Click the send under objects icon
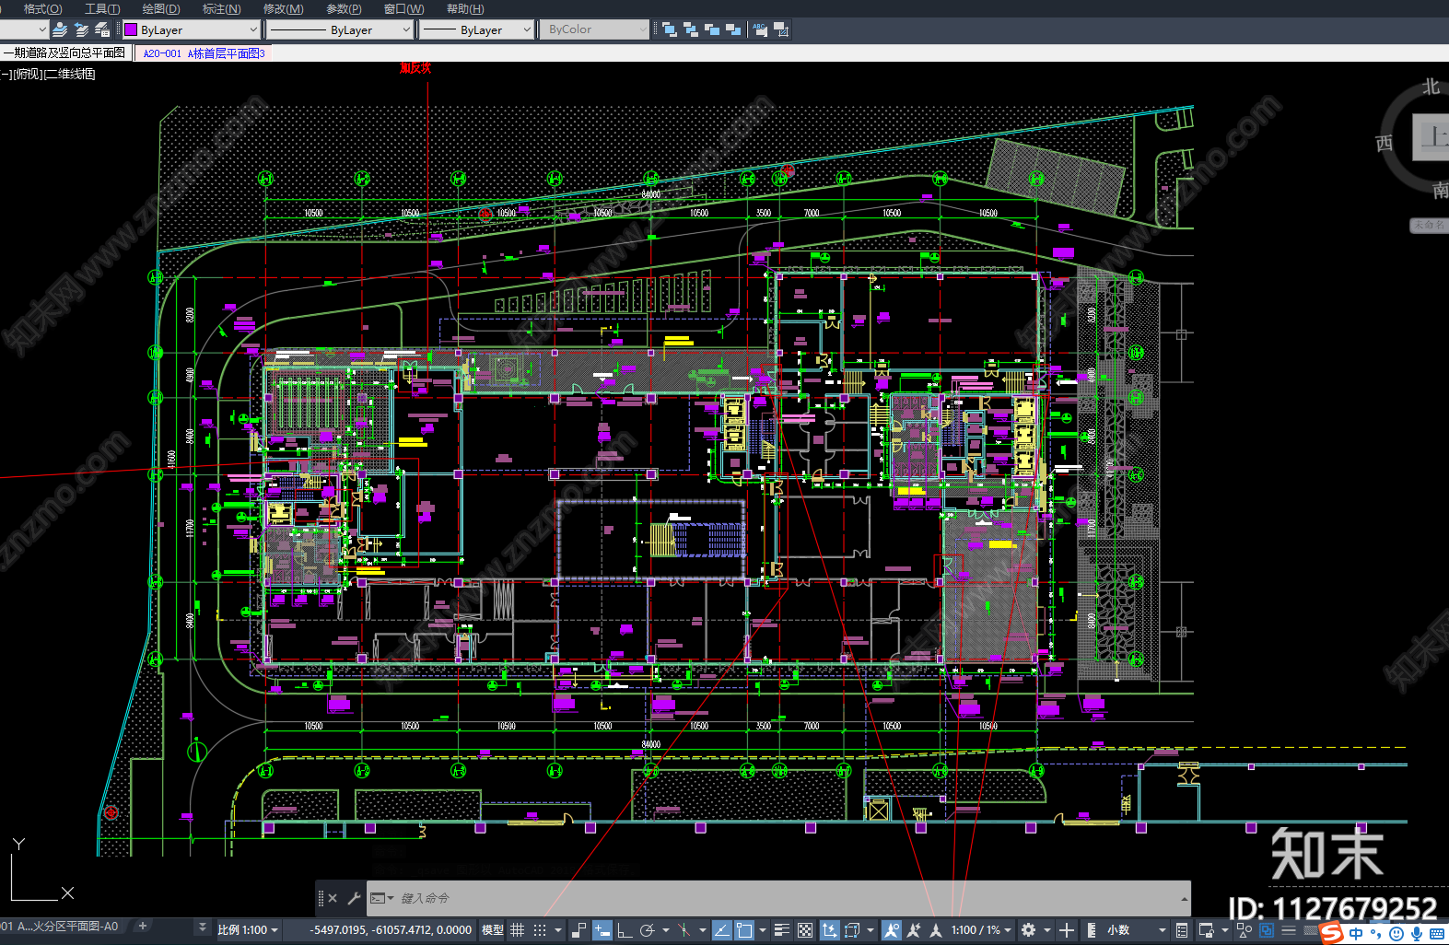1449x945 pixels. [x=733, y=29]
